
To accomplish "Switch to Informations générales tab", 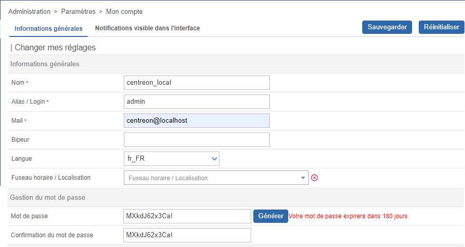I will coord(48,29).
